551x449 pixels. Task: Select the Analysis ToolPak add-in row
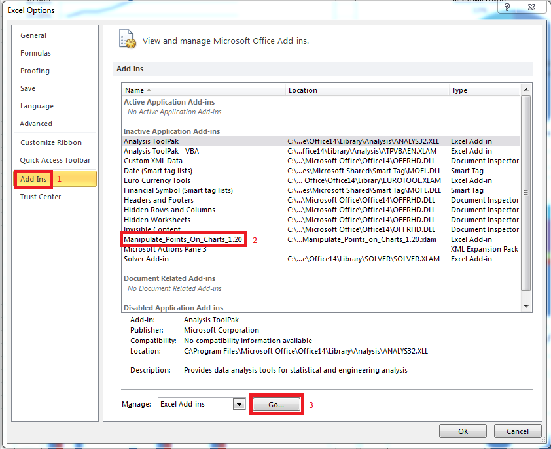[321, 141]
